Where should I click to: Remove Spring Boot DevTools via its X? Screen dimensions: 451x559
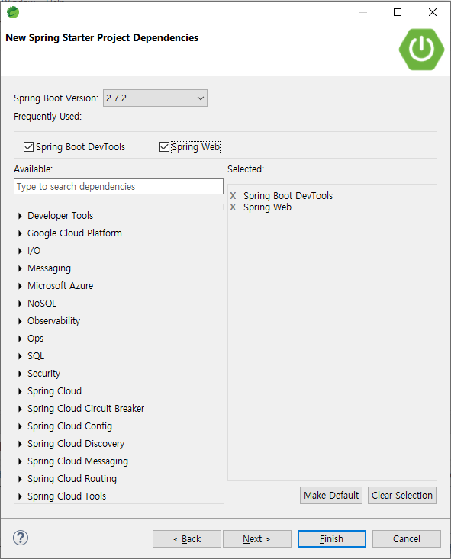(233, 196)
